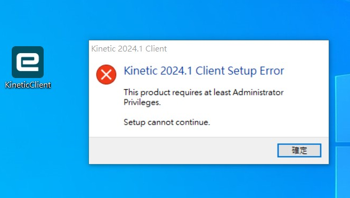The image size is (350, 198).
Task: Click the word 'Error' in the blue heading
Action: pyautogui.click(x=272, y=71)
